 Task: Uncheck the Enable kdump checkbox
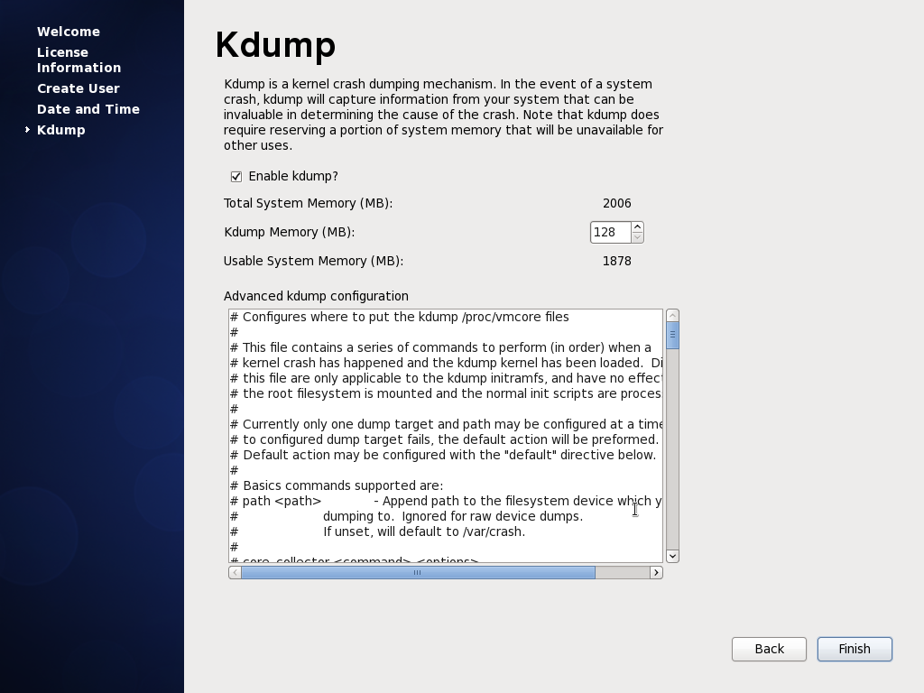pyautogui.click(x=236, y=177)
